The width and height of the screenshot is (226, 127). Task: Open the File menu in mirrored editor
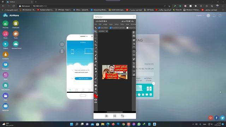96,24
